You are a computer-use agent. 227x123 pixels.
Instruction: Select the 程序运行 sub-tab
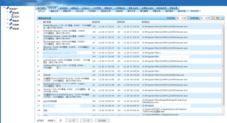42,11
